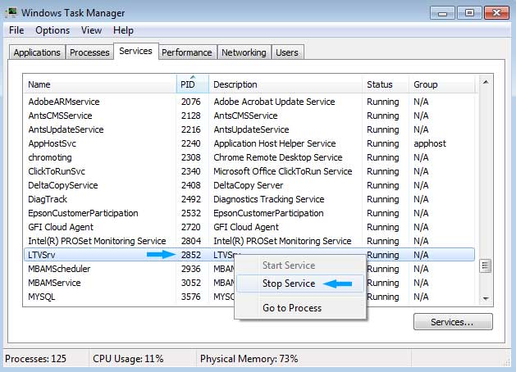
Task: Click PID 2852 cell
Action: [191, 255]
